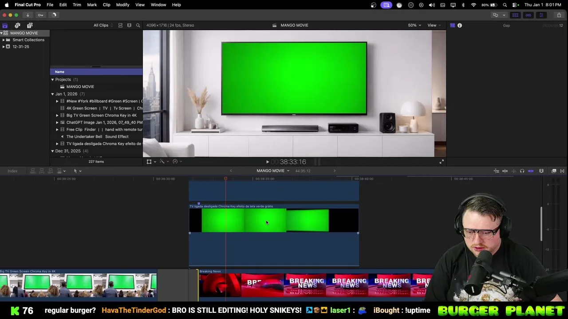The height and width of the screenshot is (319, 568).
Task: Show secondary display layout button
Action: (495, 15)
